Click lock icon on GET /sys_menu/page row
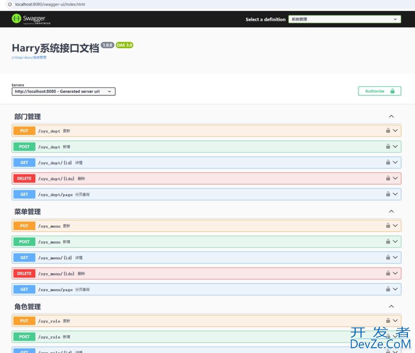Viewport: 415px width, 353px height. click(x=388, y=289)
